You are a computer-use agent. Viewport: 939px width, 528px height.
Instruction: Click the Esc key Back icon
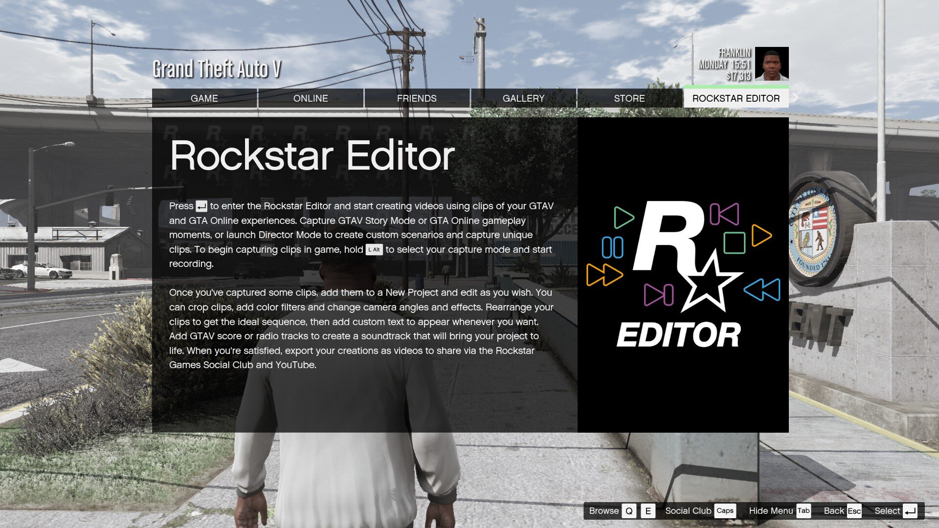point(854,511)
